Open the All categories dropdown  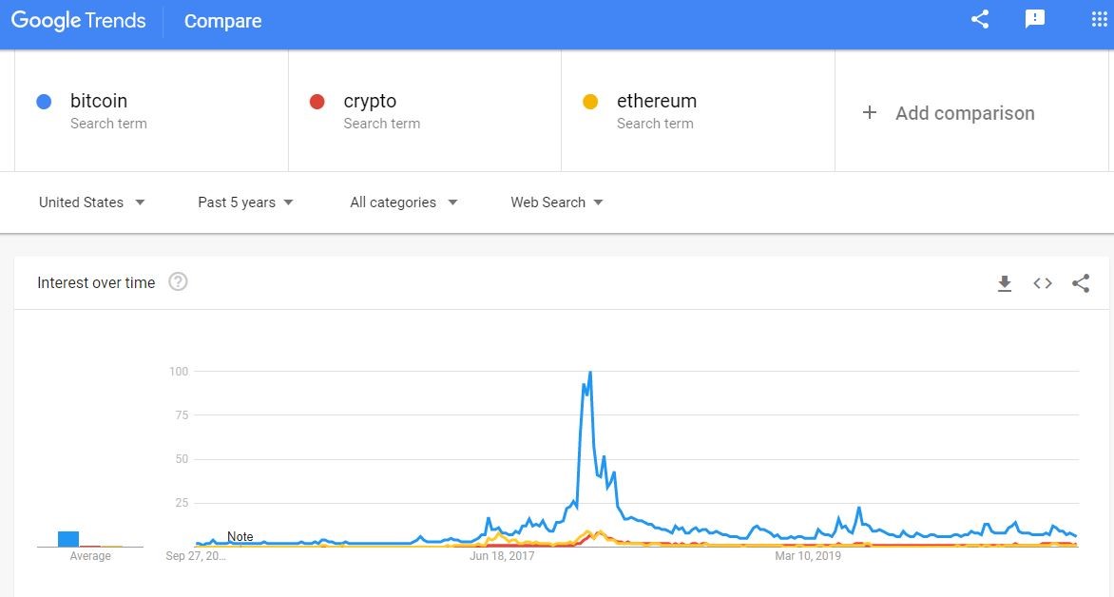pyautogui.click(x=404, y=202)
